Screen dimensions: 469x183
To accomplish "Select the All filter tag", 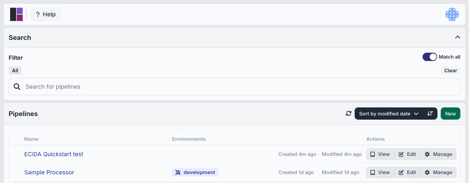I will 15,71.
